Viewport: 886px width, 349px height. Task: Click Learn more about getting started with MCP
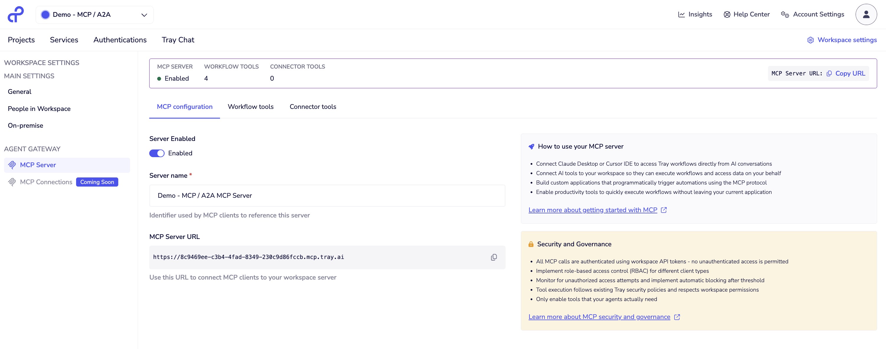tap(593, 210)
